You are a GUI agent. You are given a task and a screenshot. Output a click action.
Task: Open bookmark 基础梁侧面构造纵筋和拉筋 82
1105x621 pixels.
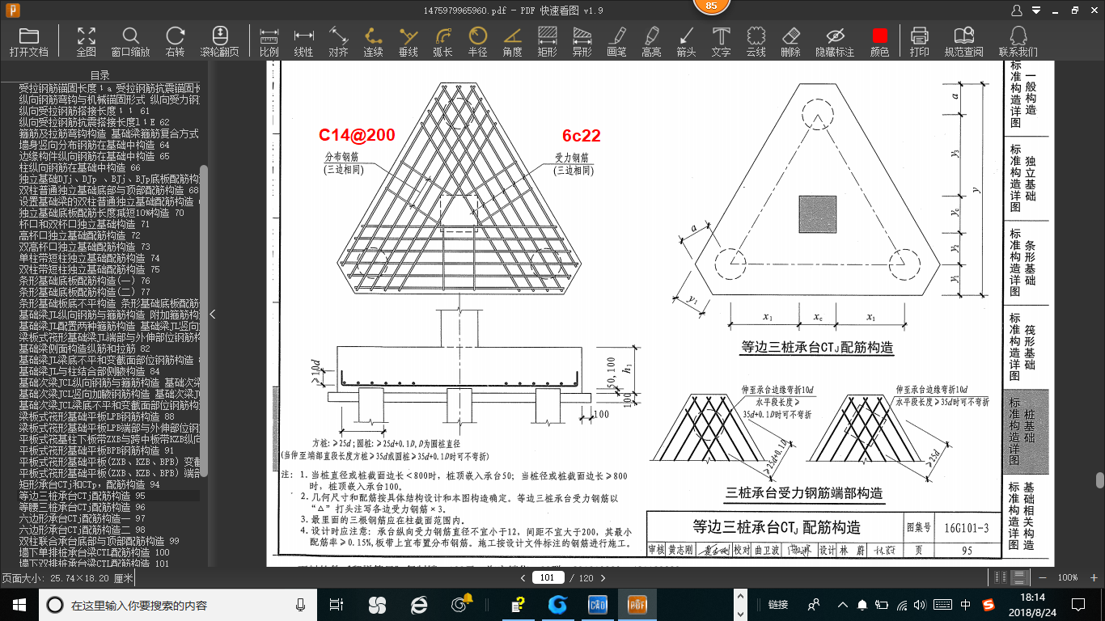[x=84, y=349]
